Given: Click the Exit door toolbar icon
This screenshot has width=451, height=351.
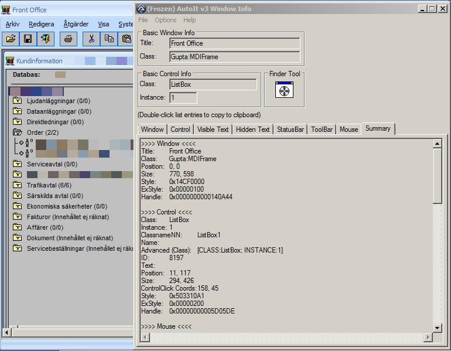Looking at the screenshot, I should pos(45,39).
